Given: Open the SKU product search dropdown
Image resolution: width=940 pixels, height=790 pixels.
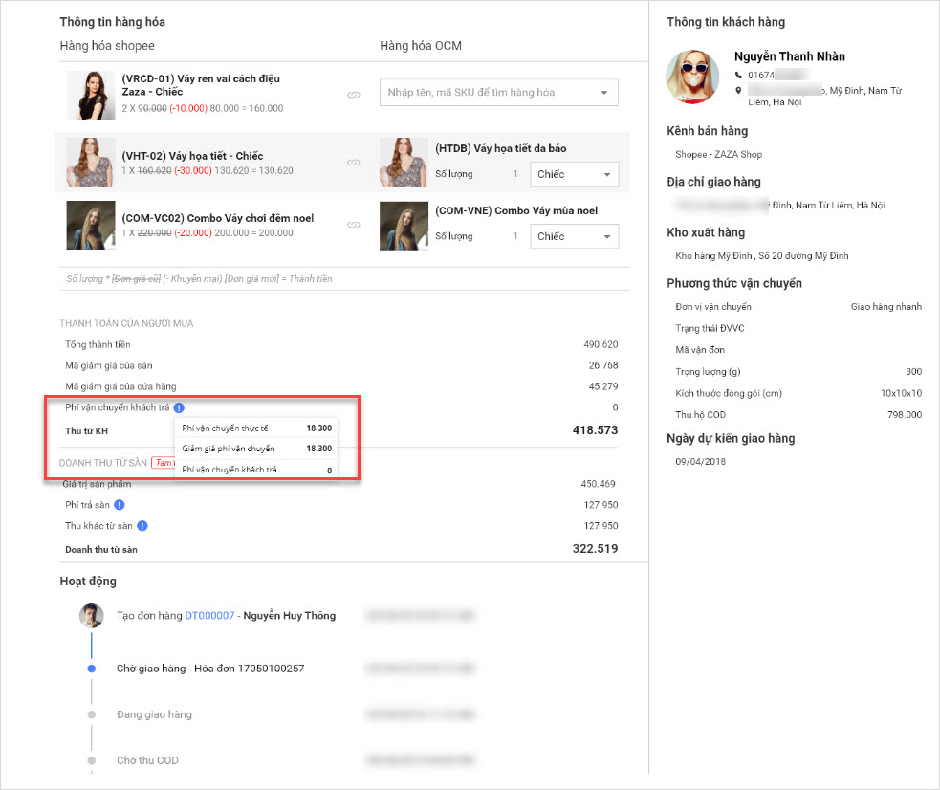Looking at the screenshot, I should tap(603, 93).
